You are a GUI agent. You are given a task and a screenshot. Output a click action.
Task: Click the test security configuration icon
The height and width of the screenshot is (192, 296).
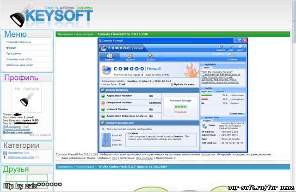click(103, 129)
